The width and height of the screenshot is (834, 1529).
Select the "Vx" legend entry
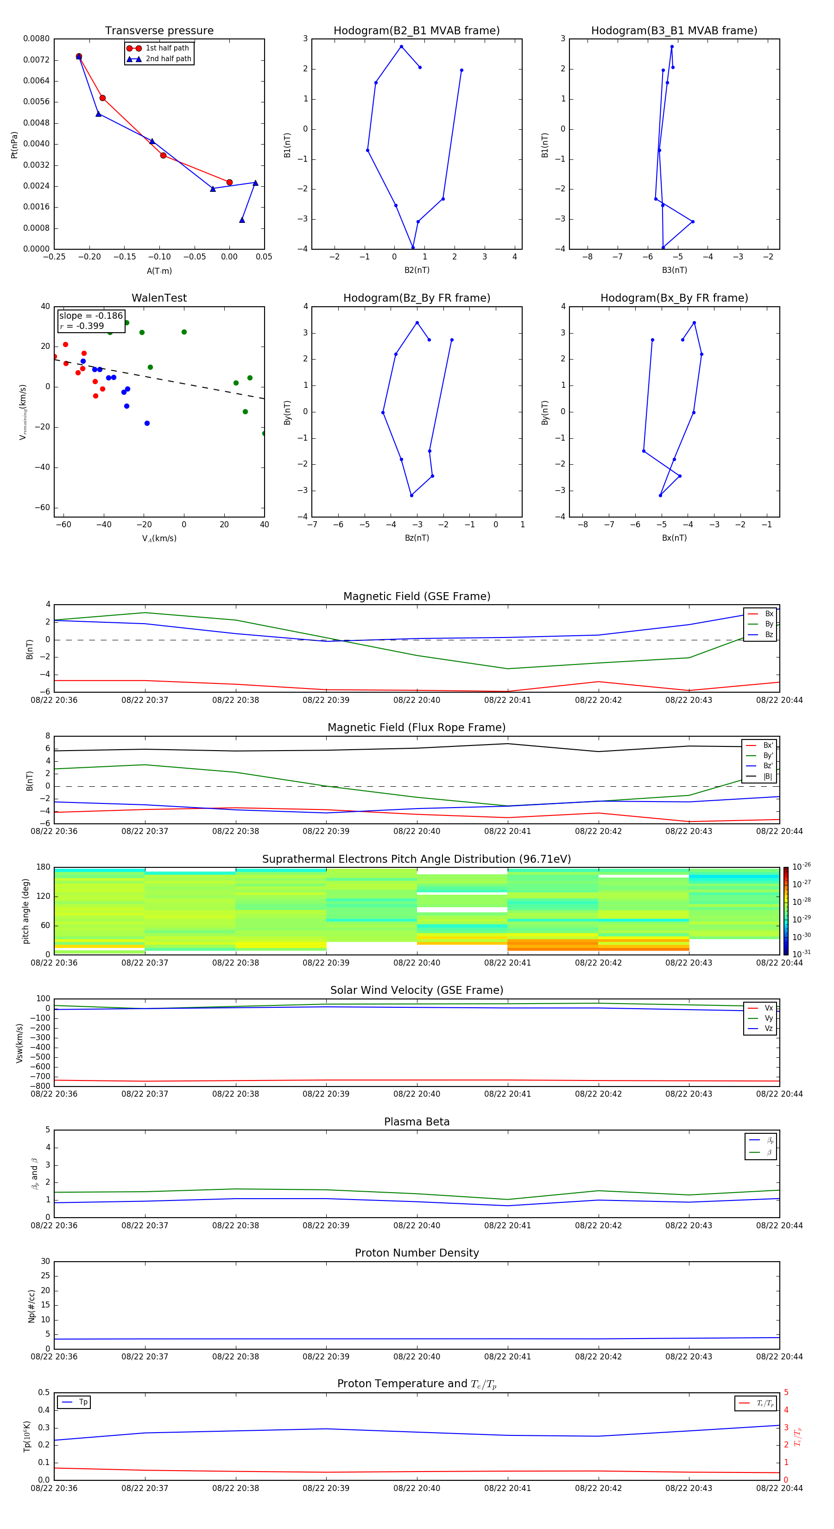(x=760, y=1008)
